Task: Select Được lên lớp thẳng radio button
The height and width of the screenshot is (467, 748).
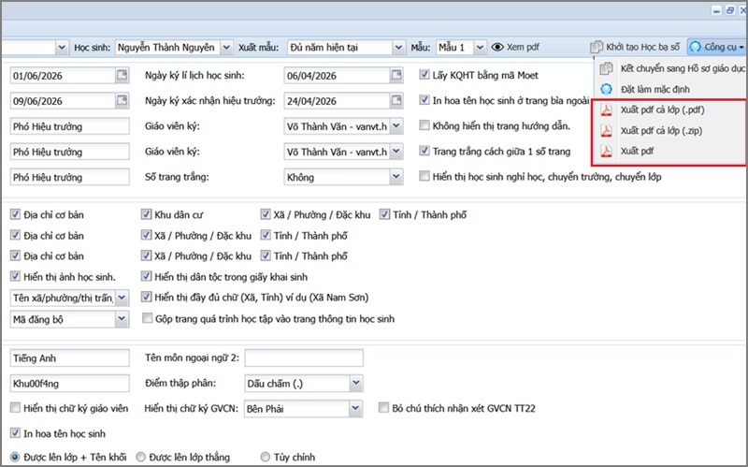Action: [x=140, y=457]
